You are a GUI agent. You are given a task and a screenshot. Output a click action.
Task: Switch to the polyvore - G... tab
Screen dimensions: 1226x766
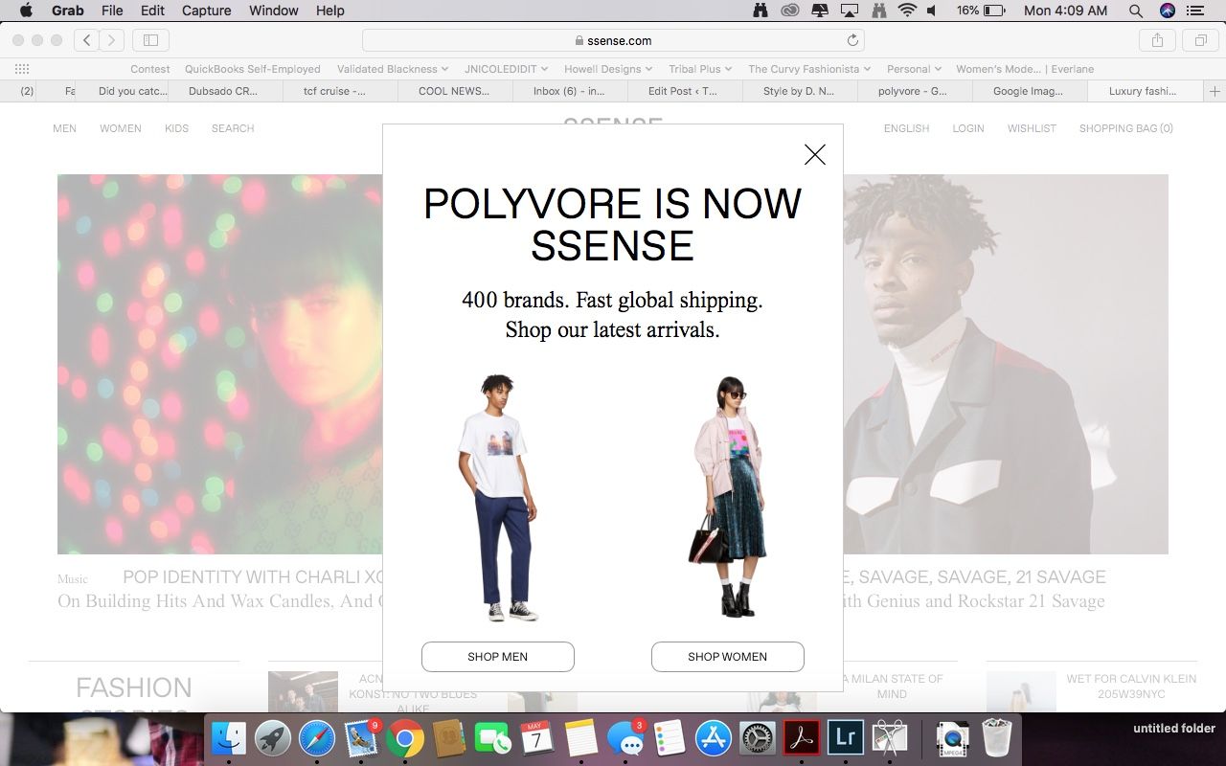915,91
